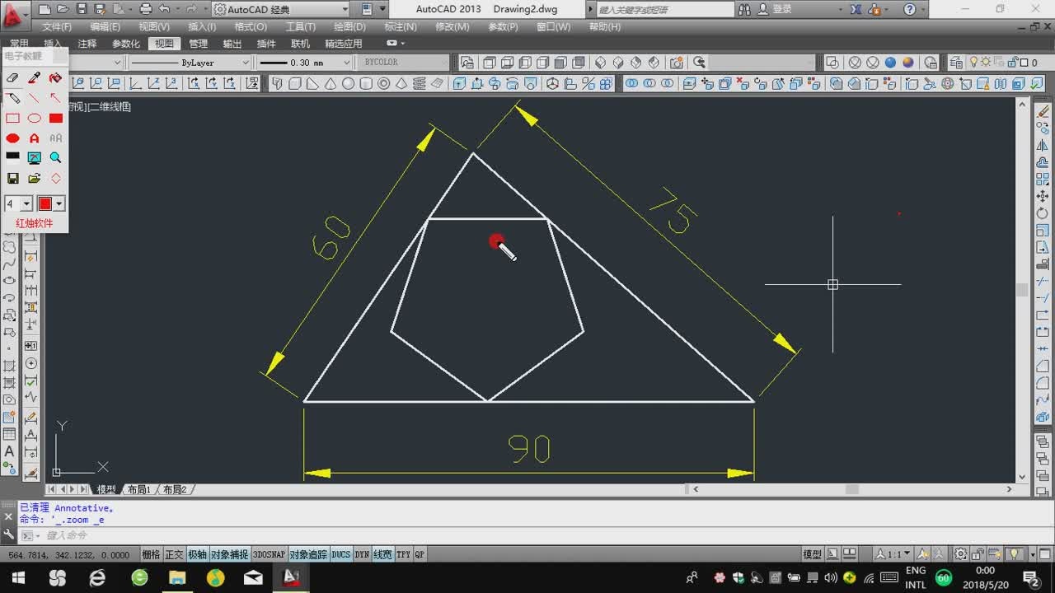1055x593 pixels.
Task: Click the cone solid primitive icon
Action: 331,83
